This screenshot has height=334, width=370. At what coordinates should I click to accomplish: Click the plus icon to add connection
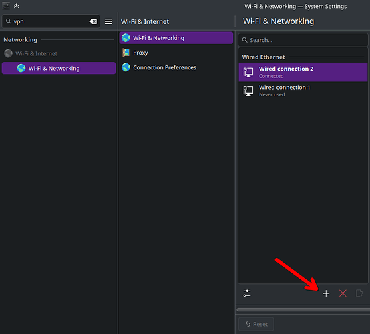point(326,293)
